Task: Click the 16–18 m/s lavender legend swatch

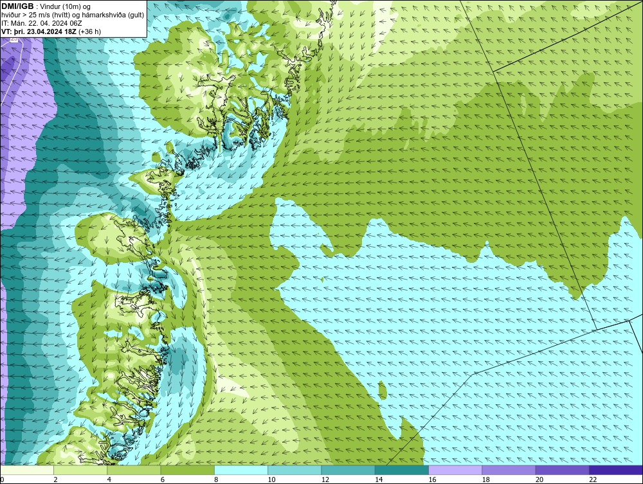Action: pyautogui.click(x=455, y=470)
